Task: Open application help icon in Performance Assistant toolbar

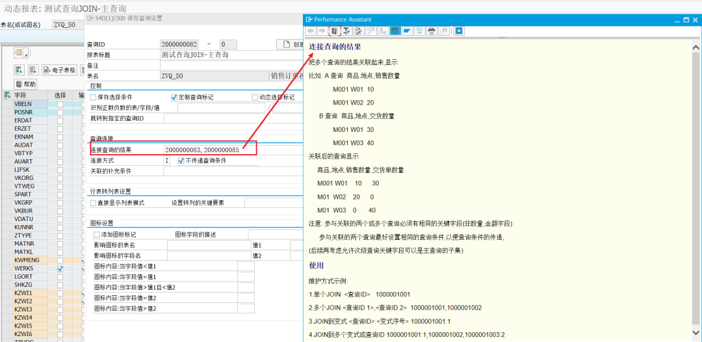Action: point(335,31)
